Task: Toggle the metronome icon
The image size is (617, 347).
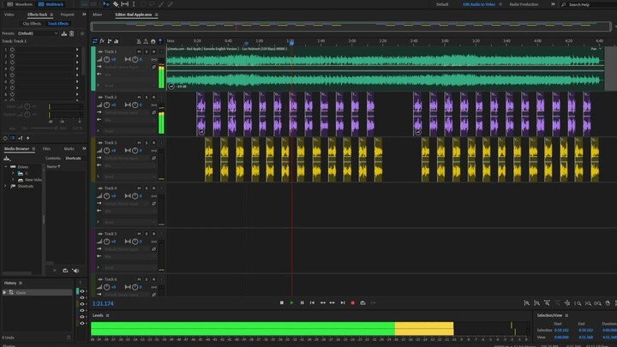Action: [x=139, y=41]
